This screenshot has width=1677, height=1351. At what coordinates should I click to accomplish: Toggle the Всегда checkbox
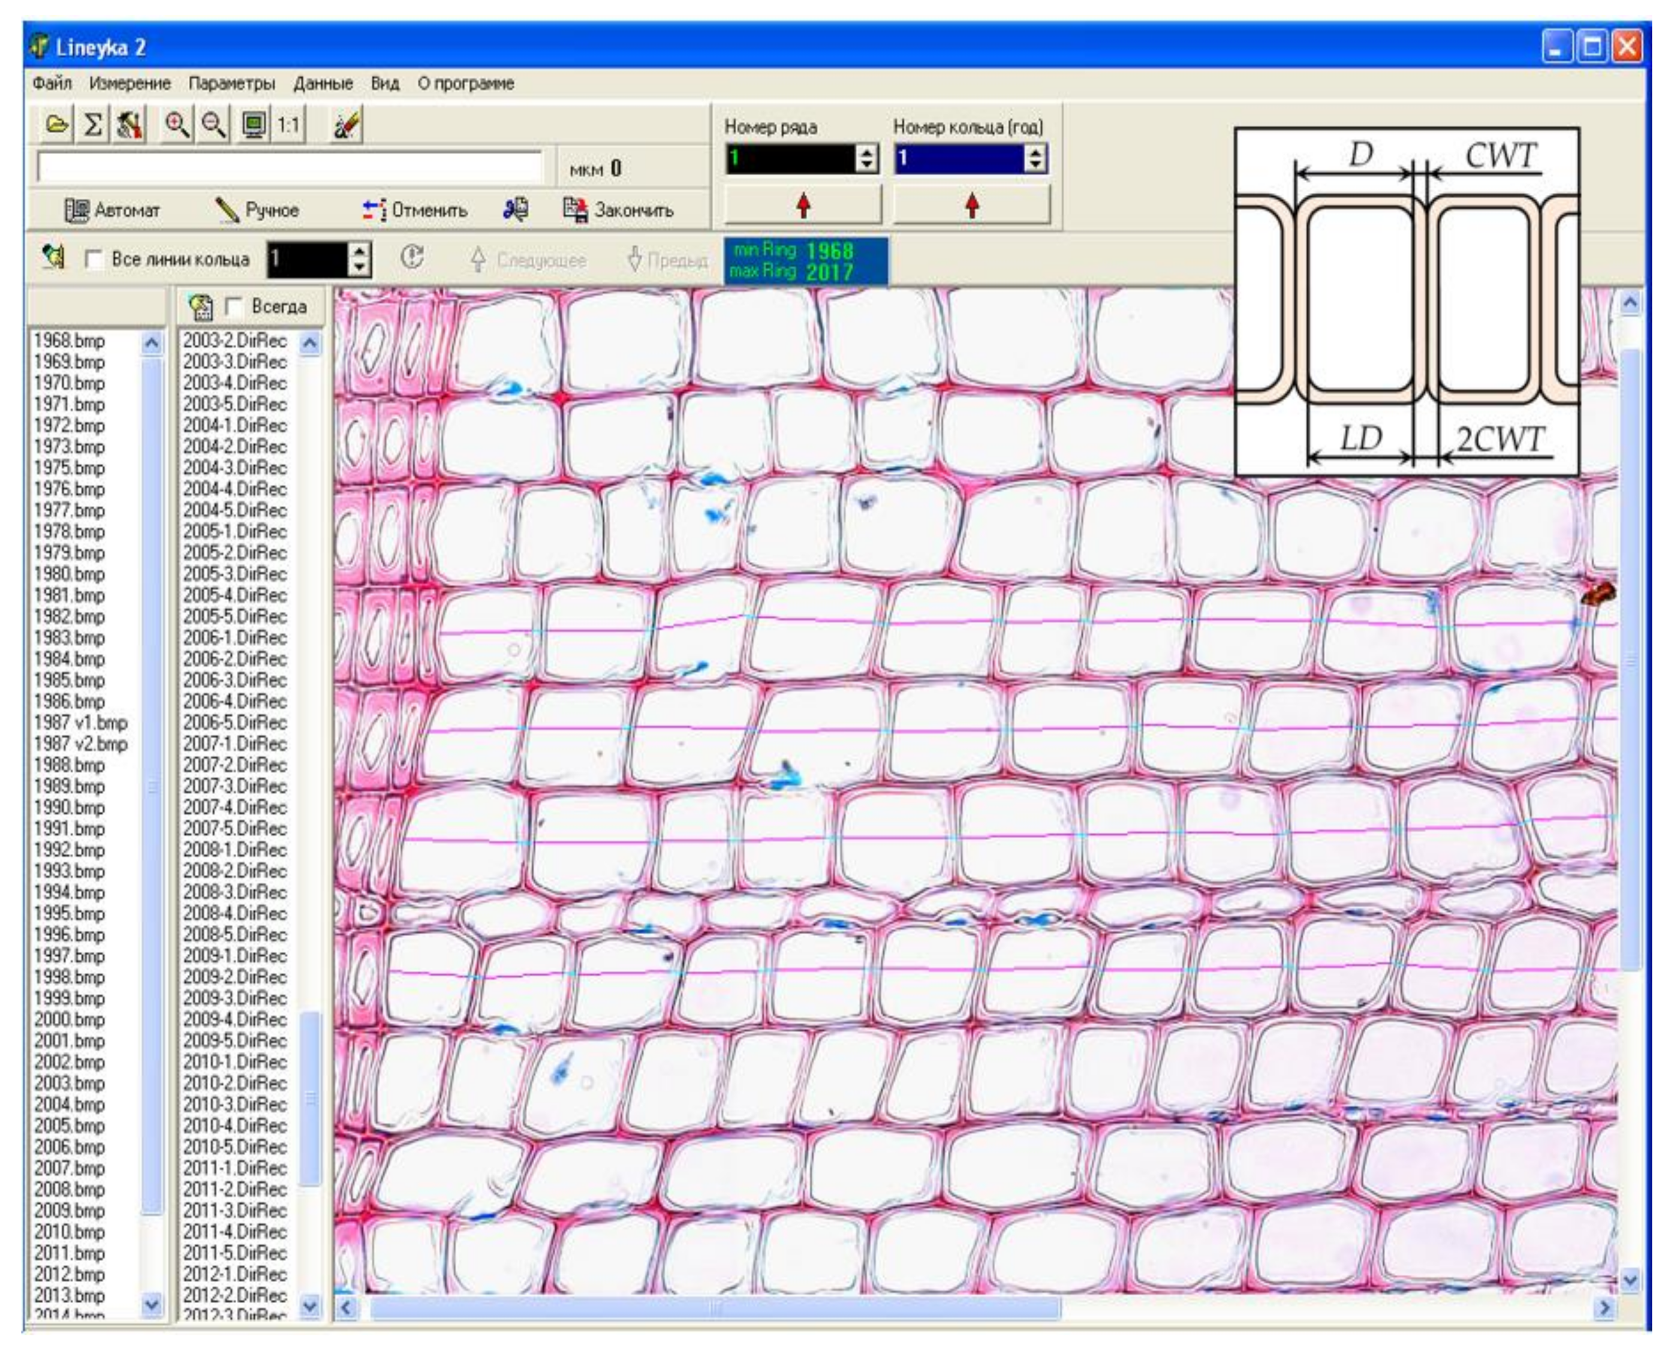pos(233,306)
